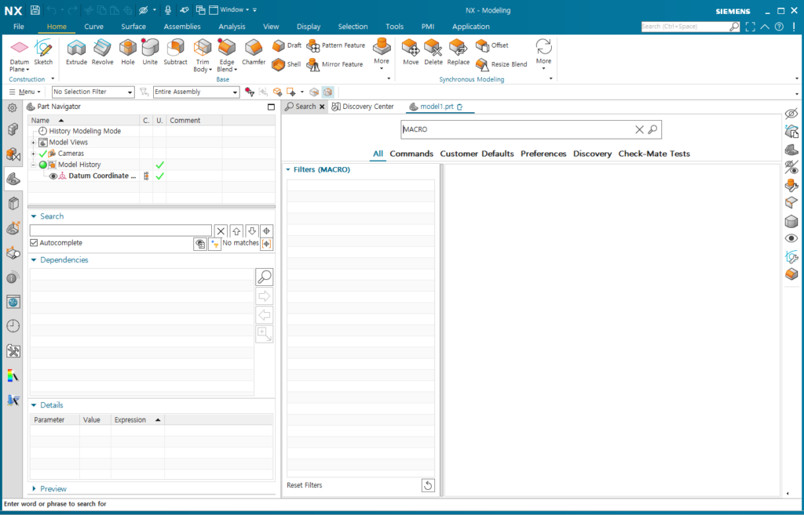804x515 pixels.
Task: Click the magnifier in the MACRO search box
Action: coord(652,129)
